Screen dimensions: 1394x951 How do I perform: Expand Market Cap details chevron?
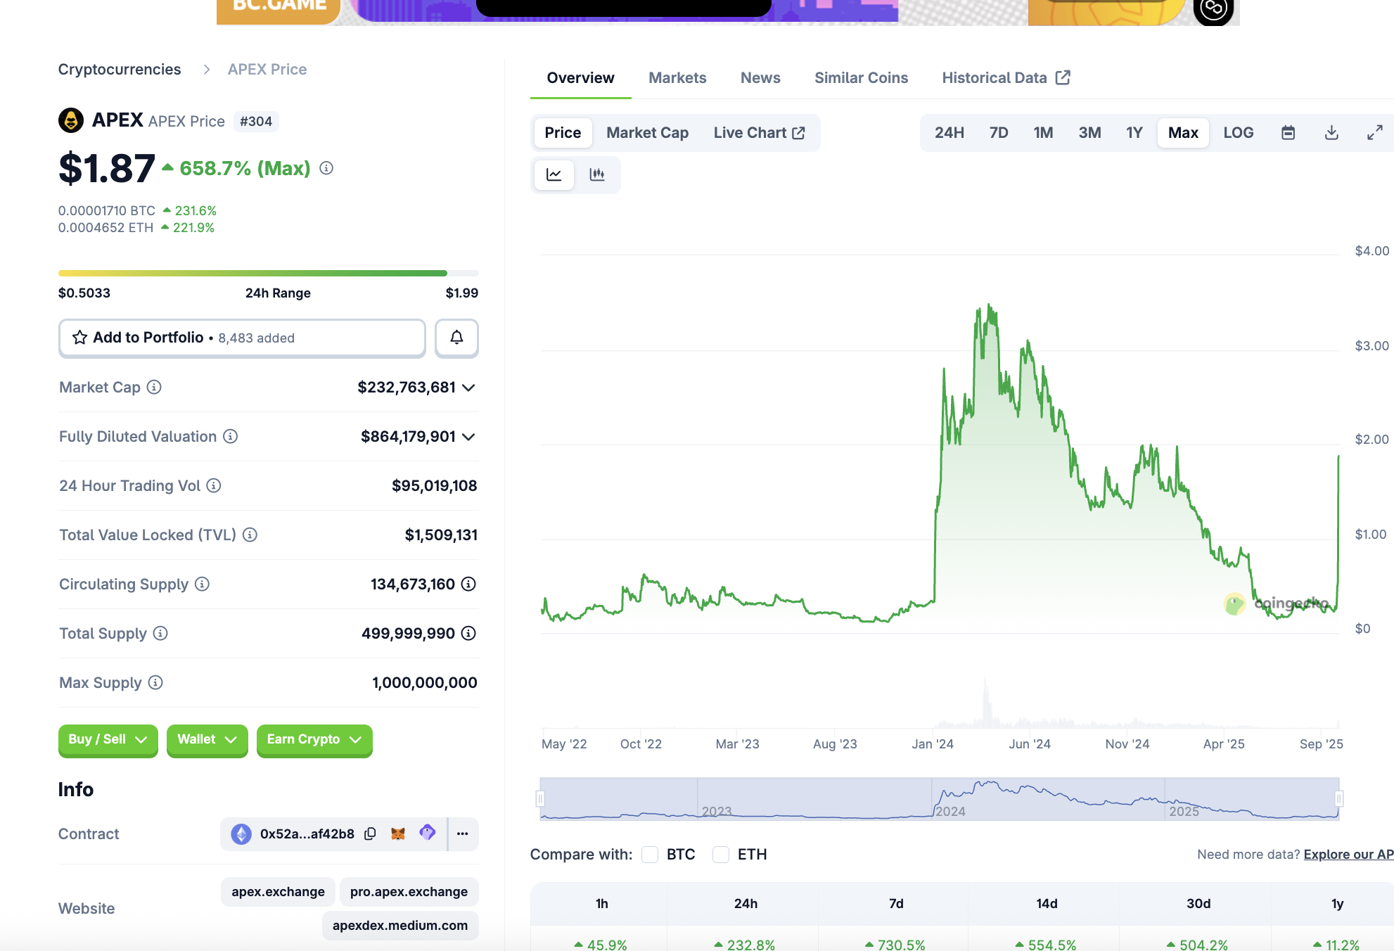(x=469, y=388)
